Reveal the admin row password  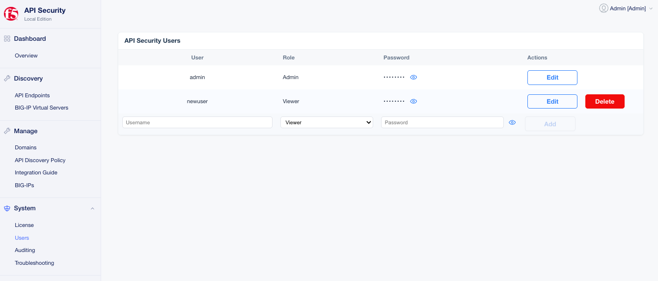coord(413,78)
